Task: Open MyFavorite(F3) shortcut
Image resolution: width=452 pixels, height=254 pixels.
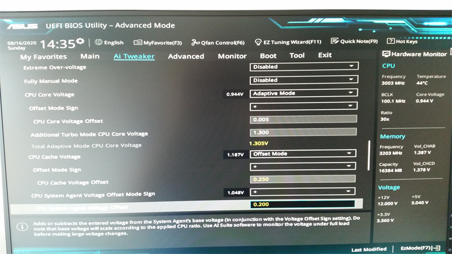Action: [x=158, y=43]
